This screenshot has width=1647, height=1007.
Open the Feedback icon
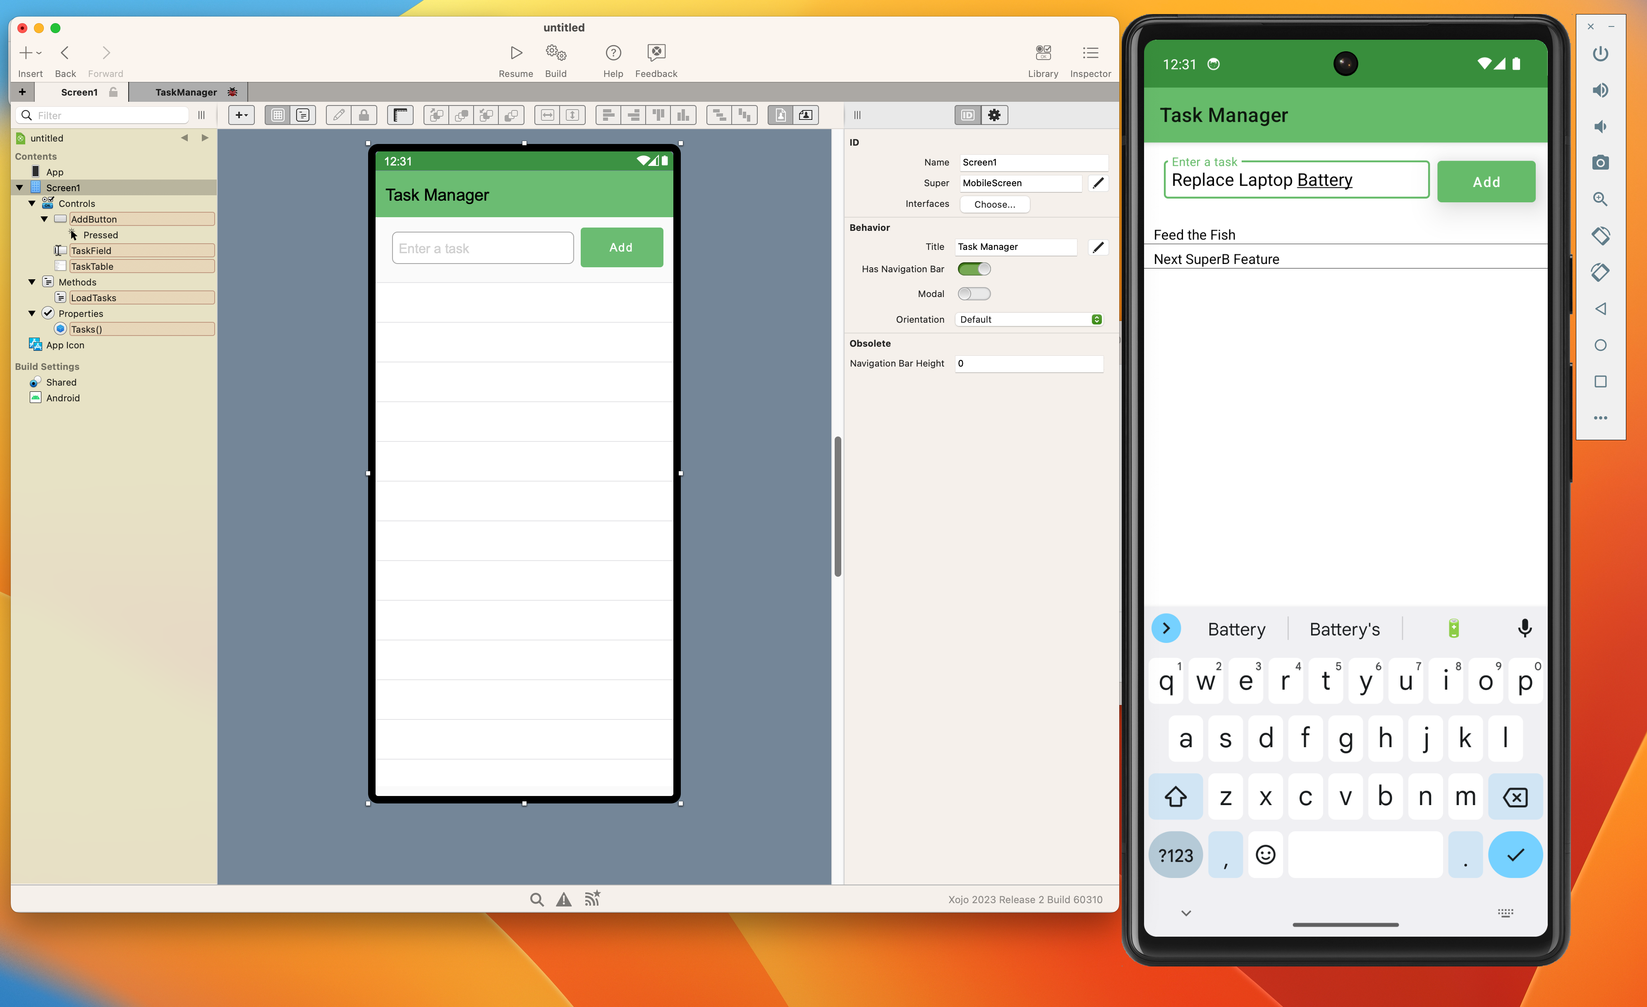[x=656, y=52]
